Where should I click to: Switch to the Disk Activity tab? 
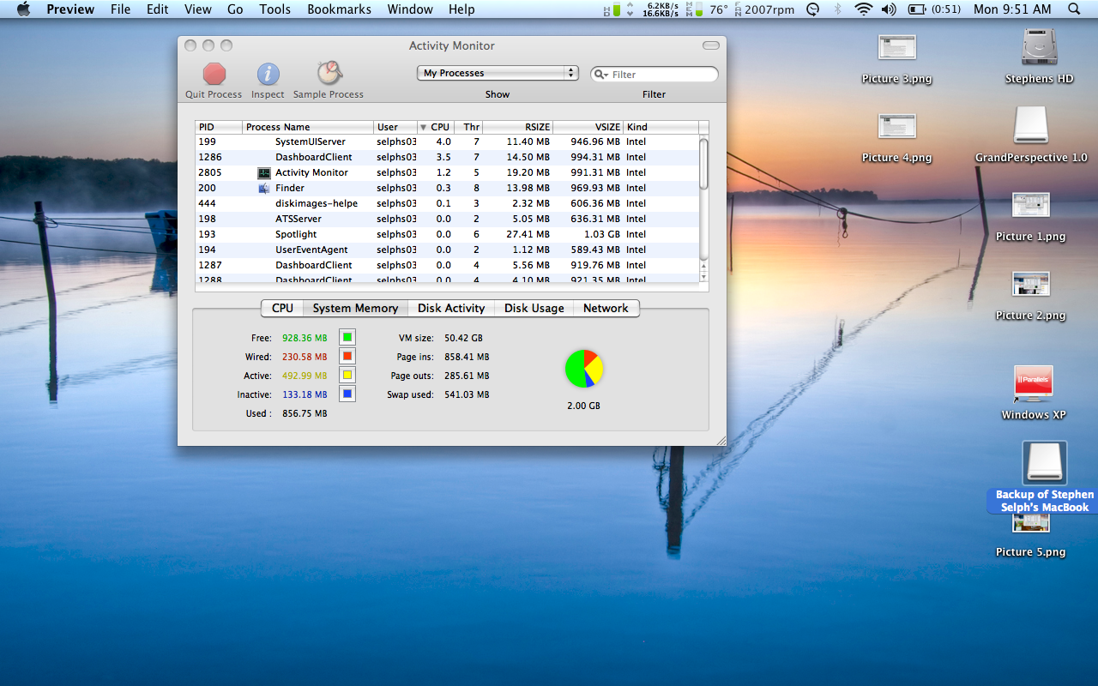(x=451, y=309)
